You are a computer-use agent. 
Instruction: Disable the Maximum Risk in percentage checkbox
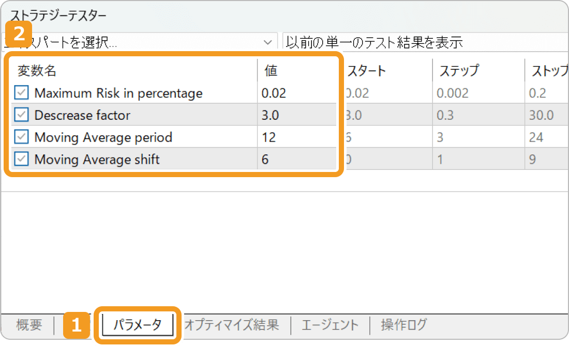click(x=22, y=92)
